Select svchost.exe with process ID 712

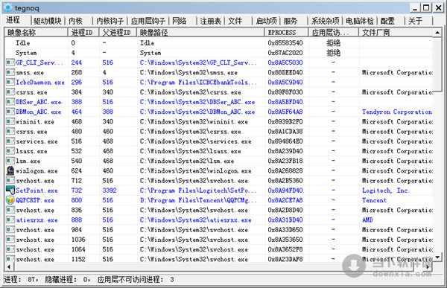(x=218, y=181)
